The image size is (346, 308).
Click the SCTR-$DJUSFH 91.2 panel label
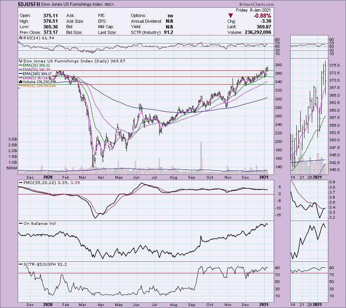pyautogui.click(x=43, y=264)
